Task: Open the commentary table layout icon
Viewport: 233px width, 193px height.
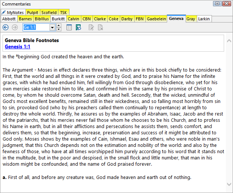Action: [69, 27]
